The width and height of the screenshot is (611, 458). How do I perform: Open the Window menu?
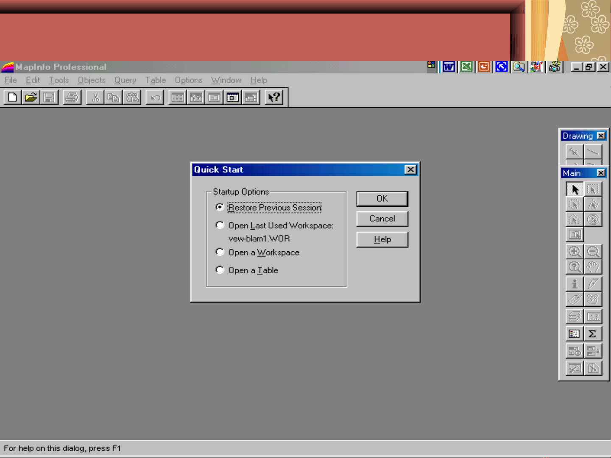coord(226,80)
